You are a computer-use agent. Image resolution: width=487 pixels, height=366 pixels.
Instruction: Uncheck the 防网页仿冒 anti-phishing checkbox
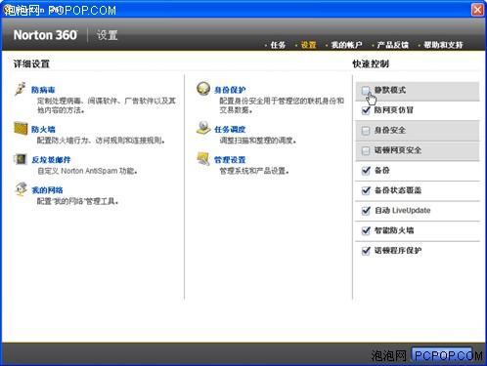tap(366, 110)
